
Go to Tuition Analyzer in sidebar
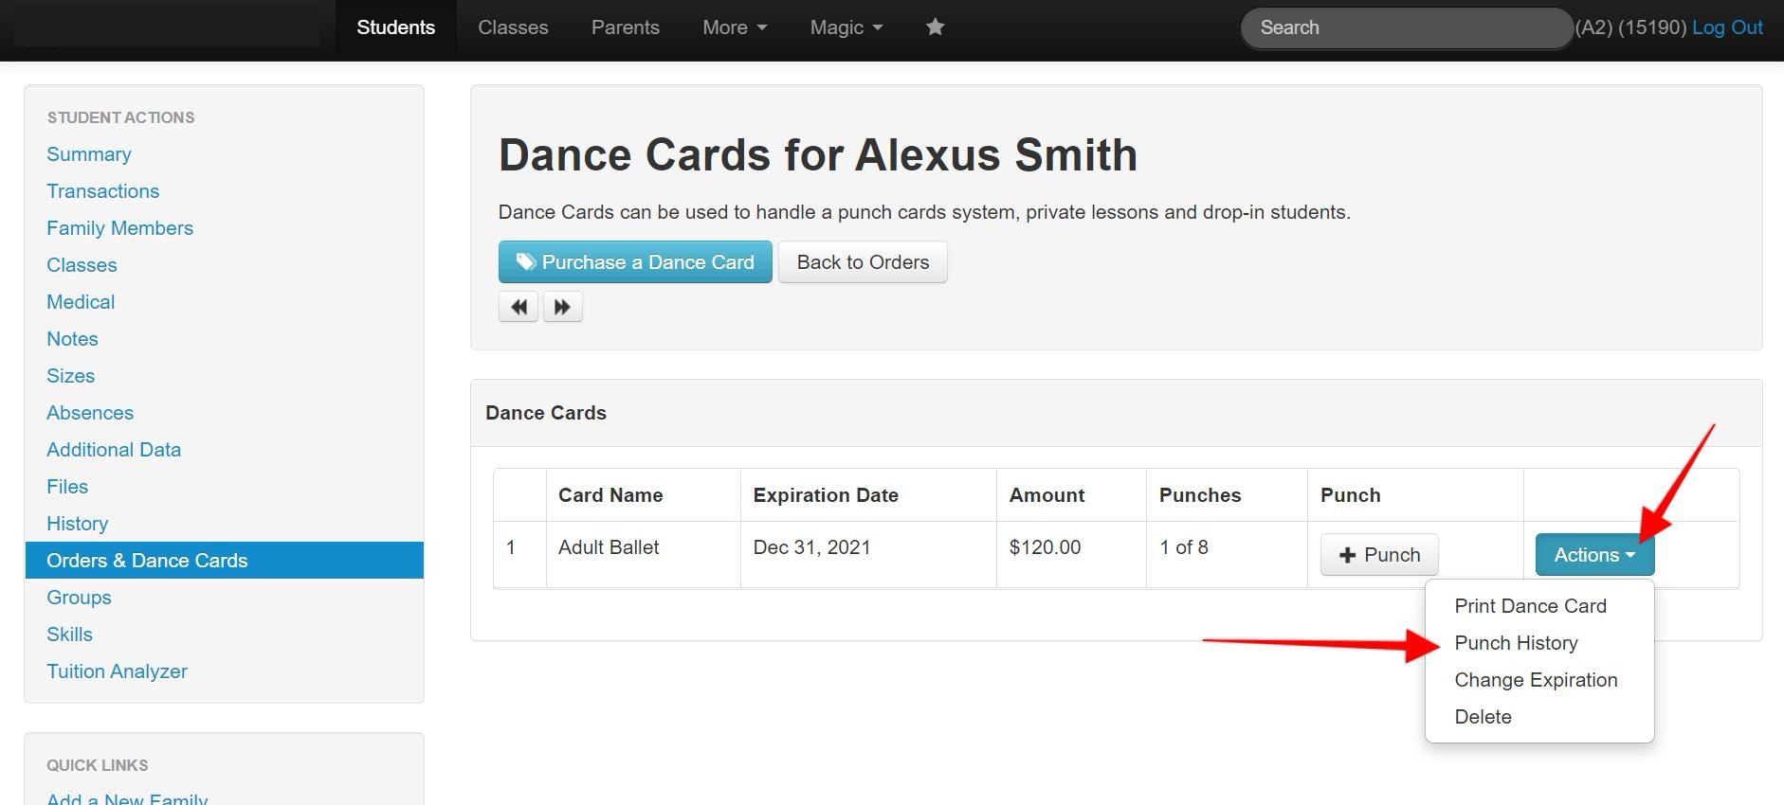click(117, 671)
